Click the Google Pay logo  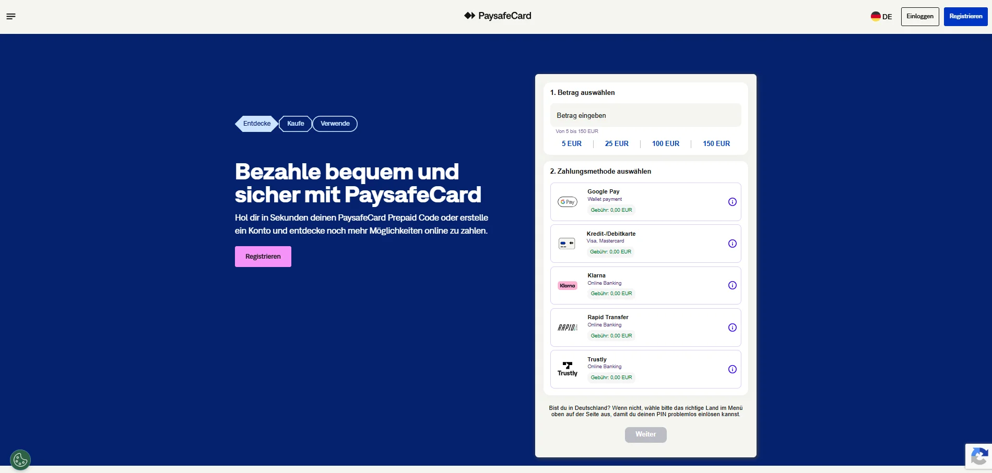pos(568,202)
